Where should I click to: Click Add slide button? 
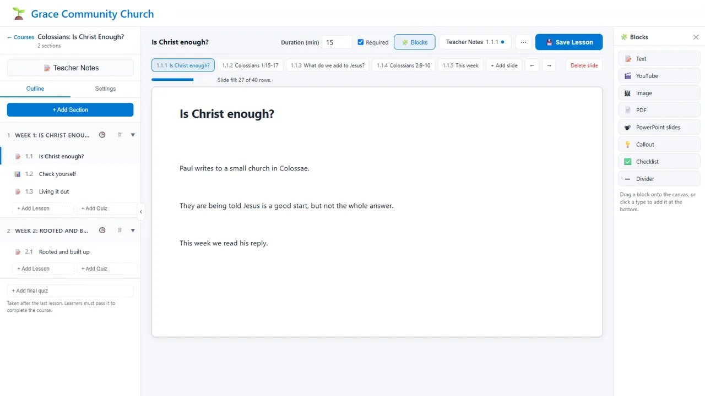[504, 65]
